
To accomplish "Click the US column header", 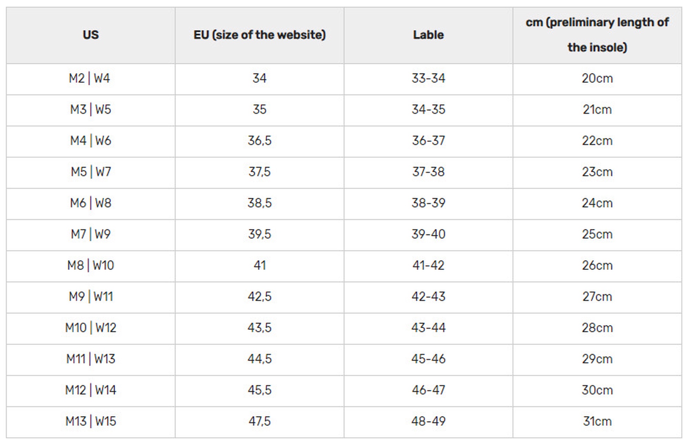I will pyautogui.click(x=91, y=35).
